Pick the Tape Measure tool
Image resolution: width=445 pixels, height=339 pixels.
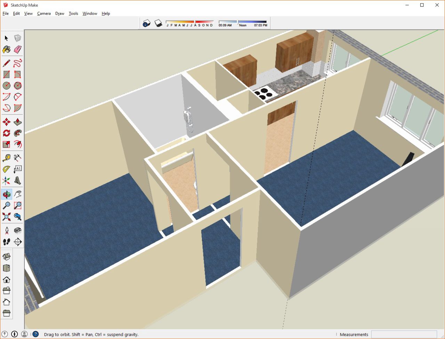tap(6, 158)
